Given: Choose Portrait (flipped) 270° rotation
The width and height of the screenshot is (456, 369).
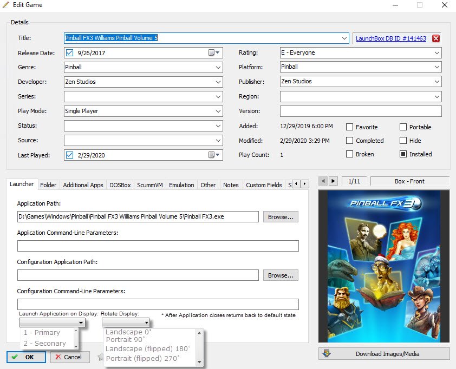Looking at the screenshot, I should pos(143,358).
